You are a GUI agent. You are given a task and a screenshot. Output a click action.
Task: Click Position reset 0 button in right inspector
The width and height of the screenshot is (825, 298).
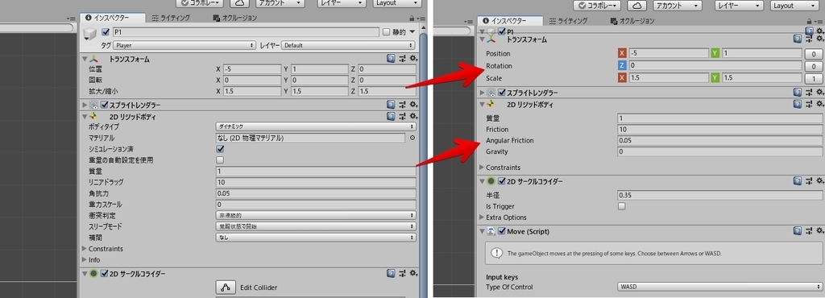(814, 54)
